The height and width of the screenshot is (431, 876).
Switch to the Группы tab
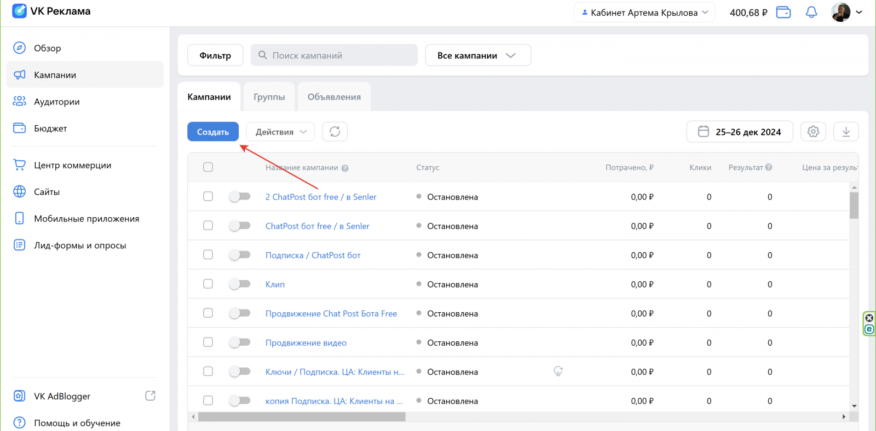point(269,97)
